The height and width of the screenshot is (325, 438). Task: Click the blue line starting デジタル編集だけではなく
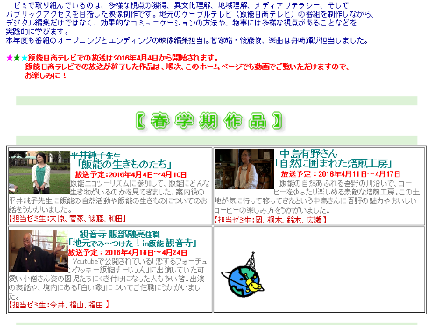pyautogui.click(x=181, y=23)
